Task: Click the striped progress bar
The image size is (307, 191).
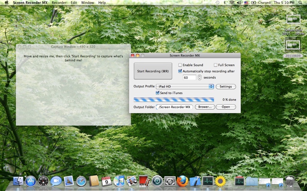Action: 174,100
